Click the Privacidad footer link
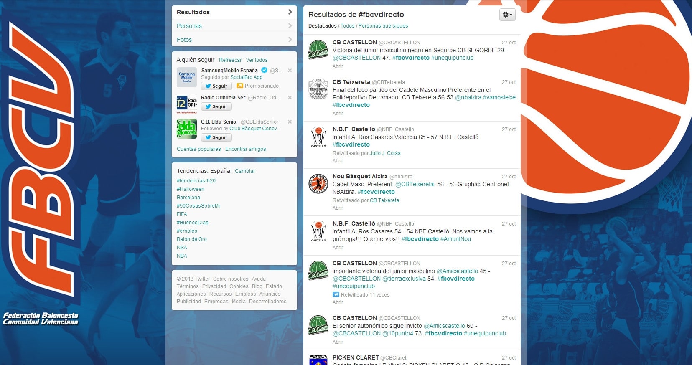 point(214,286)
